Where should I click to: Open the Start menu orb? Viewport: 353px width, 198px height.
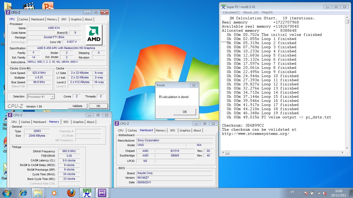tap(7, 193)
